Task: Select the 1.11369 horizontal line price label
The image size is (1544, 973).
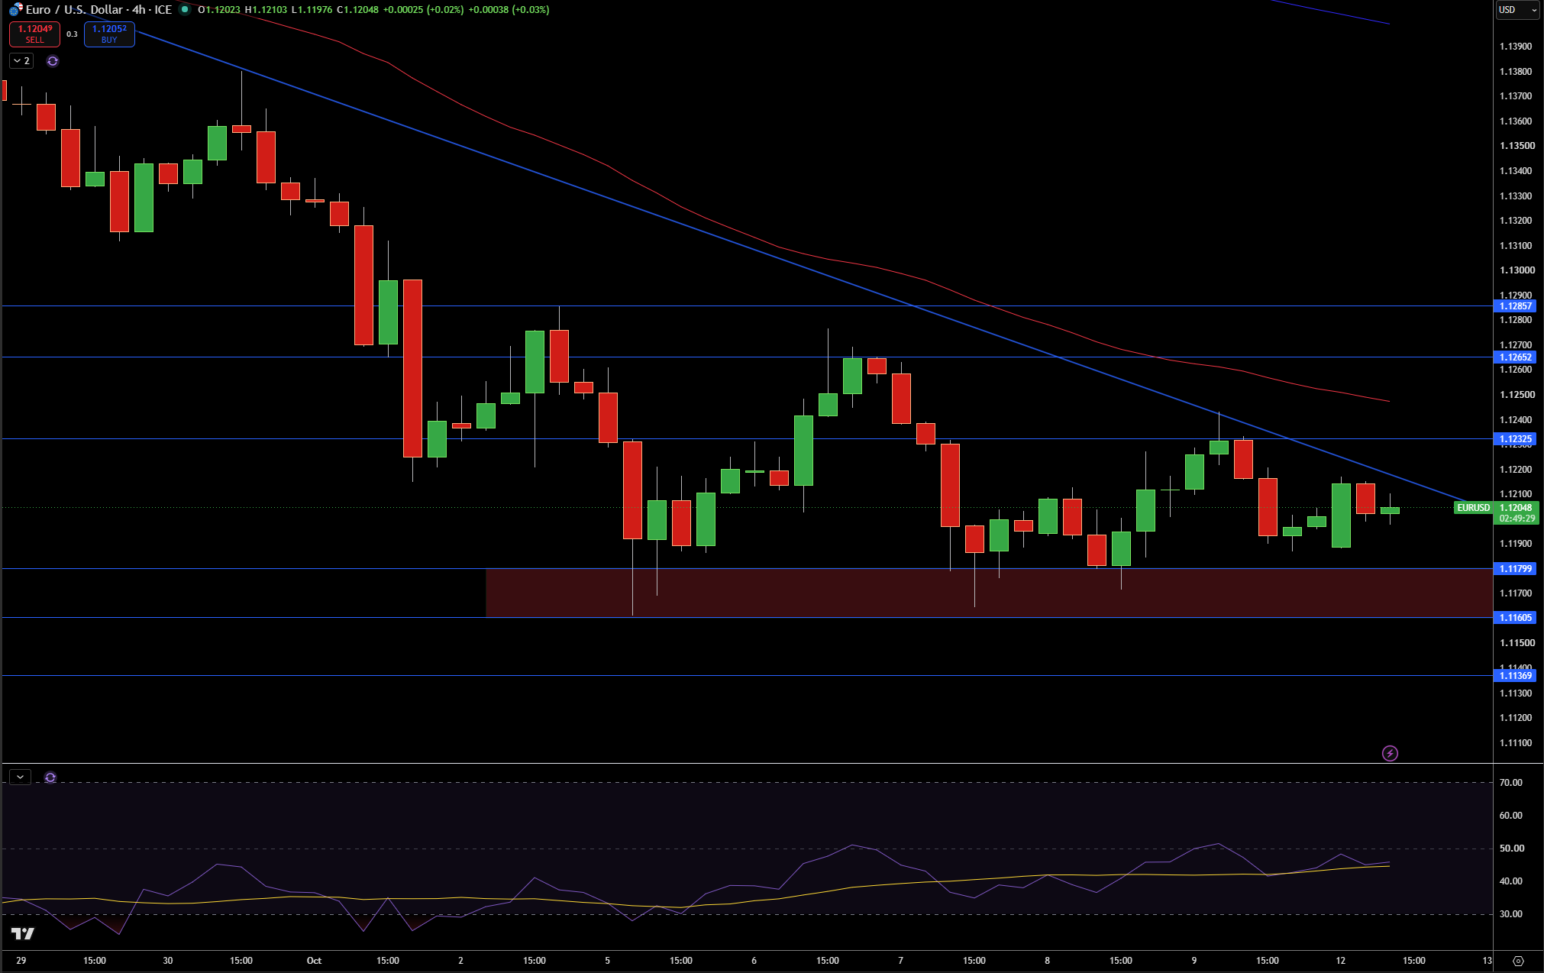Action: [x=1515, y=676]
